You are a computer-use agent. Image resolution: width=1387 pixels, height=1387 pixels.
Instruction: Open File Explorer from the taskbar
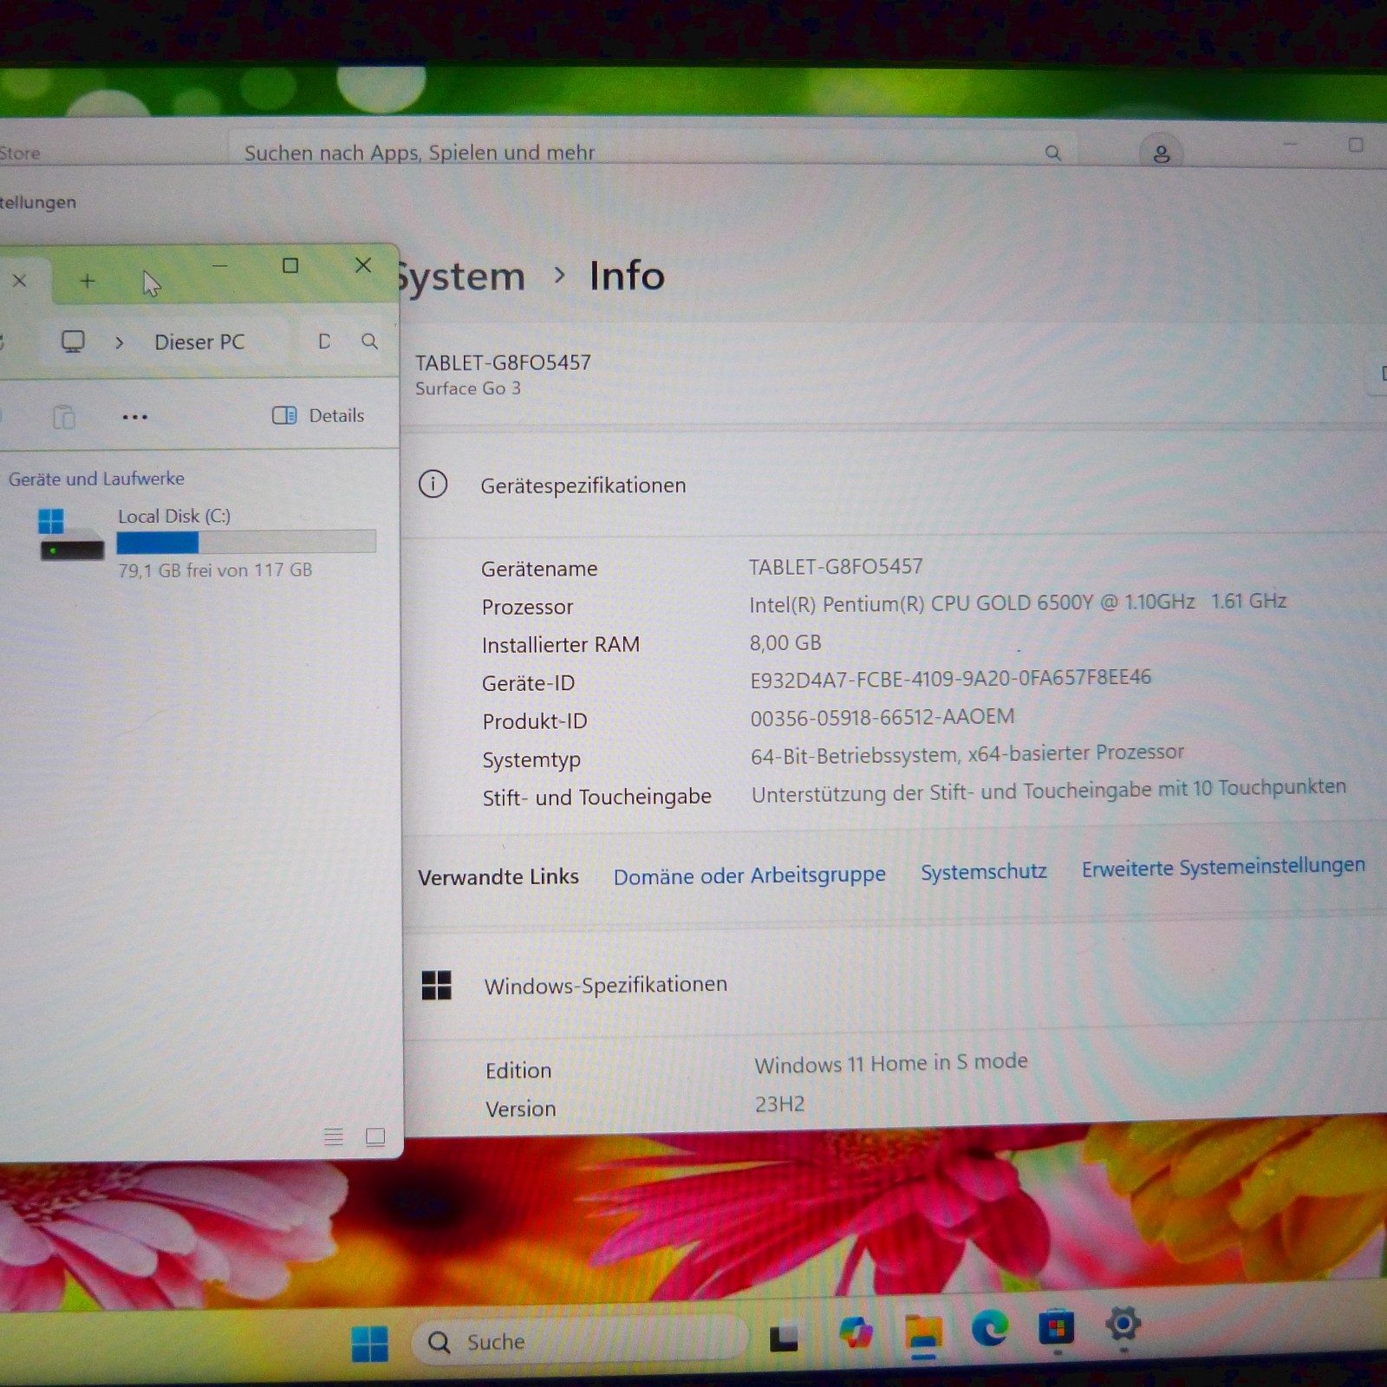[x=923, y=1333]
